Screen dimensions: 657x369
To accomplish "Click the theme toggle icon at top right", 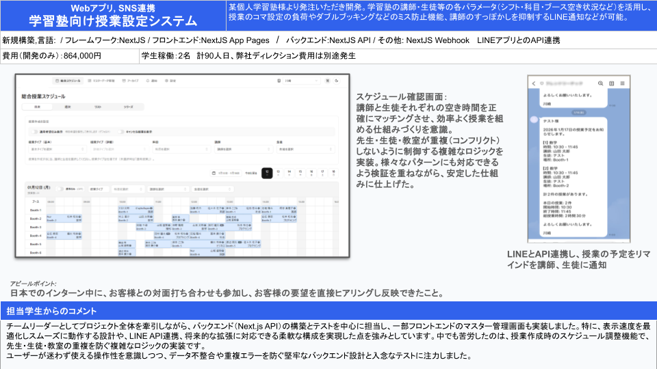I will click(x=337, y=81).
